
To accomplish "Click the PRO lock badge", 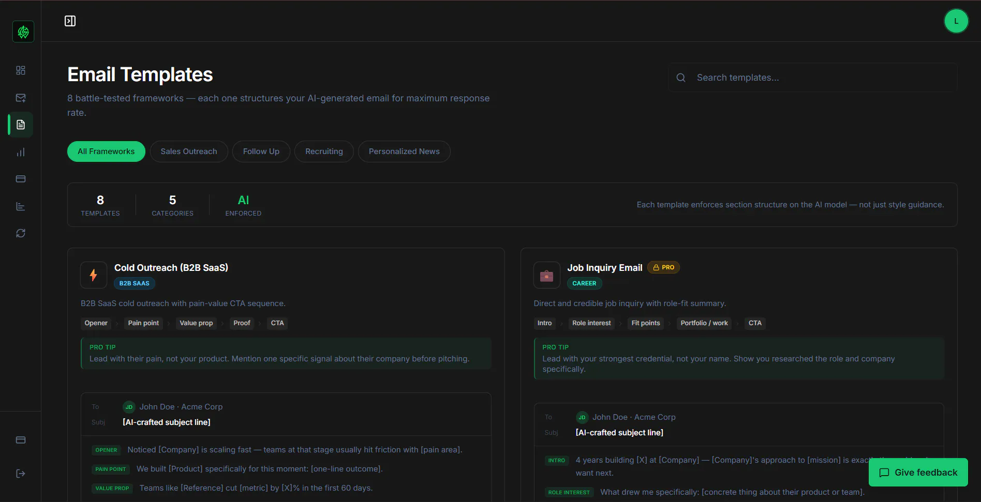I will [x=664, y=267].
